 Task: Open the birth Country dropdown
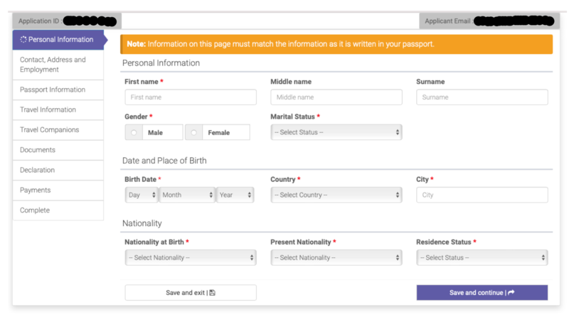coord(336,195)
